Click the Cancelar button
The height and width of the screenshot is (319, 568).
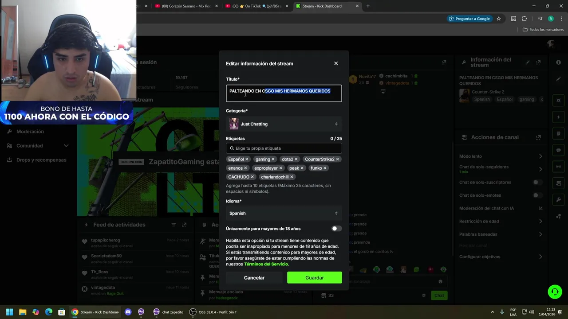coord(254,278)
